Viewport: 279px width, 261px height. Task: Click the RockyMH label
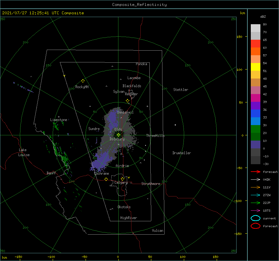[82, 87]
